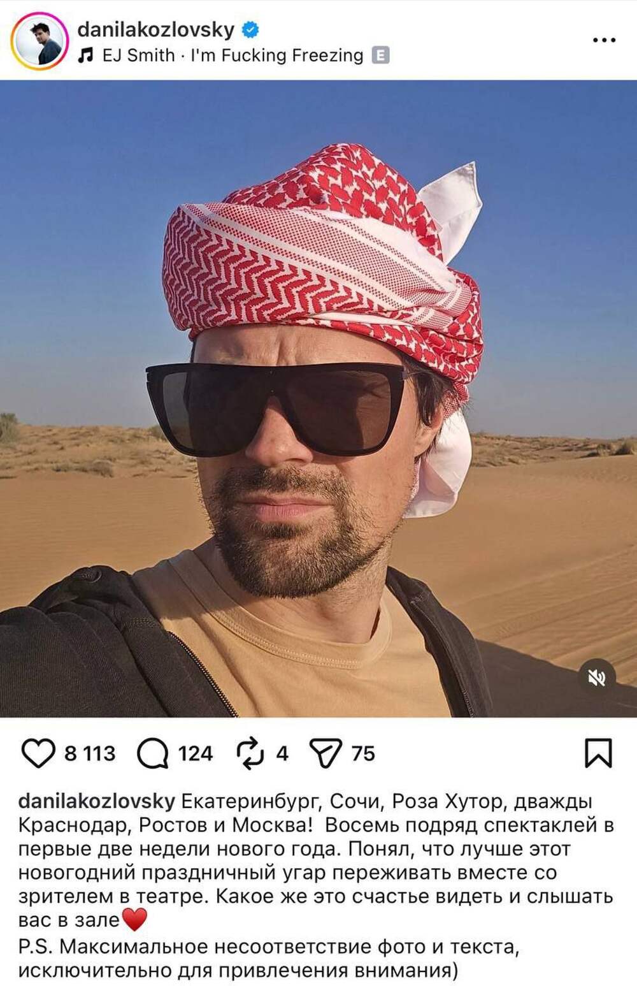This screenshot has height=986, width=637.
Task: View the 75 shares count
Action: point(363,753)
